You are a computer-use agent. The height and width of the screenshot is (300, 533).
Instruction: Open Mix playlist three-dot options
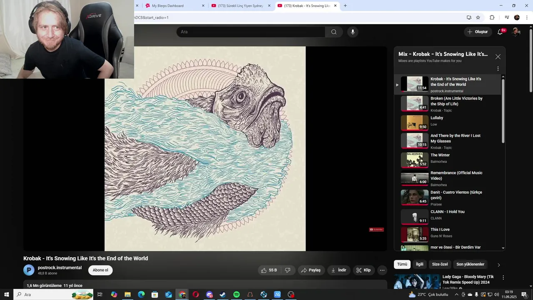coord(498,69)
